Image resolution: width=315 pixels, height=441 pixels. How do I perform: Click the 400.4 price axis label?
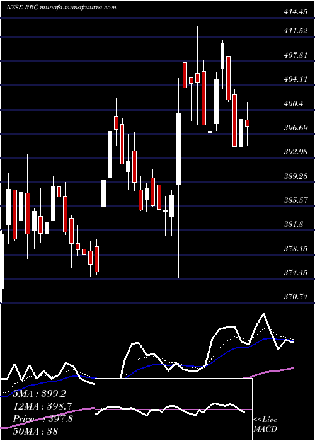click(293, 104)
